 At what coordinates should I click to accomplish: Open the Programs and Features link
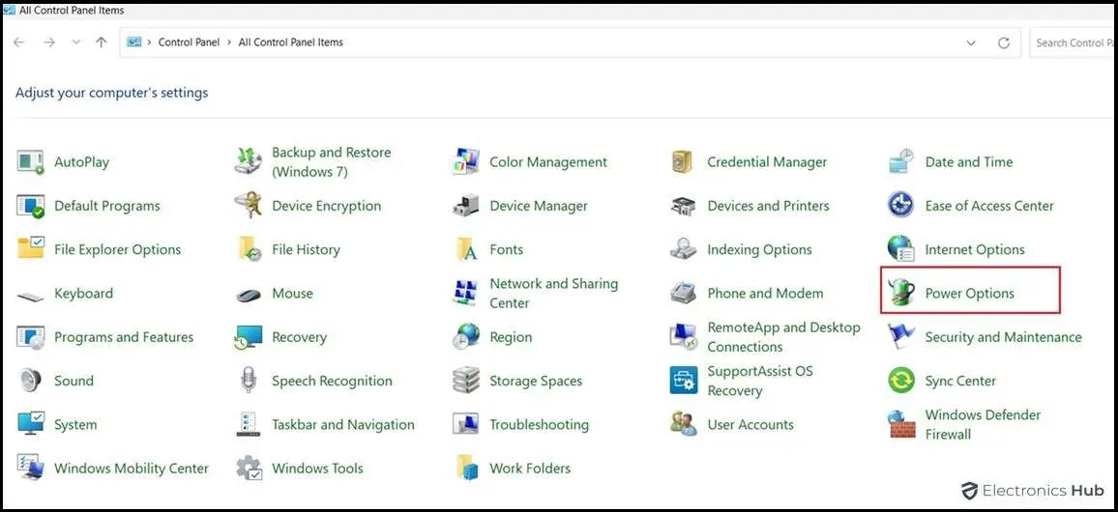click(x=124, y=337)
